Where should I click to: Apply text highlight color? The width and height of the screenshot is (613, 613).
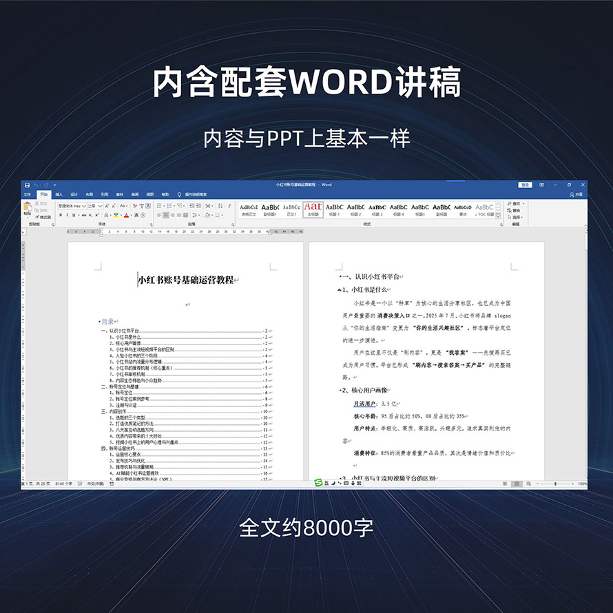[116, 215]
